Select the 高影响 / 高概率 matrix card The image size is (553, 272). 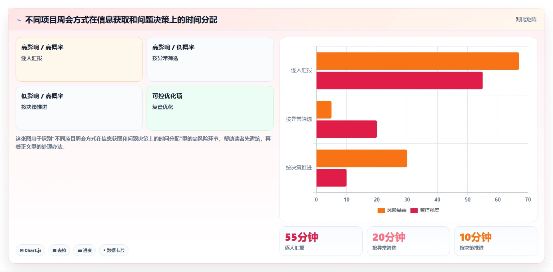pos(79,59)
